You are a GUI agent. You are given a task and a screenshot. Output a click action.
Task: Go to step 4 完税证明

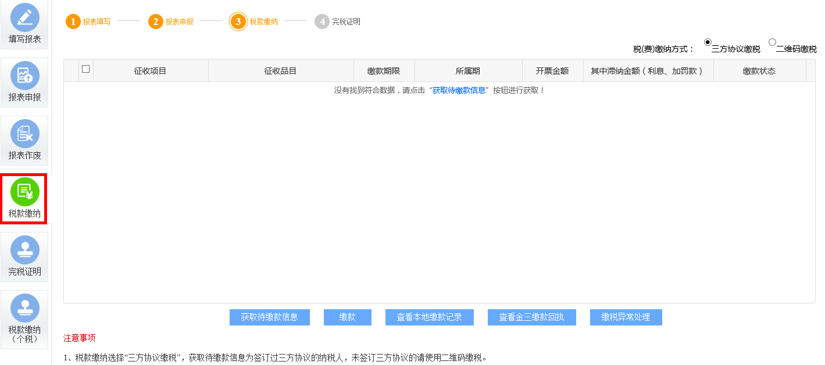click(x=338, y=22)
